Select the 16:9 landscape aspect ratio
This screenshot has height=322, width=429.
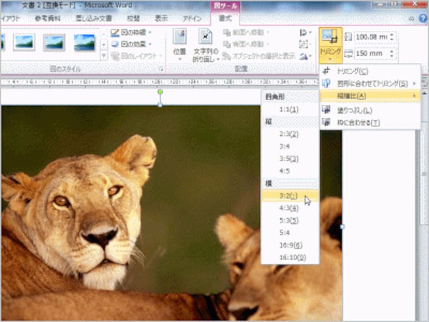290,245
